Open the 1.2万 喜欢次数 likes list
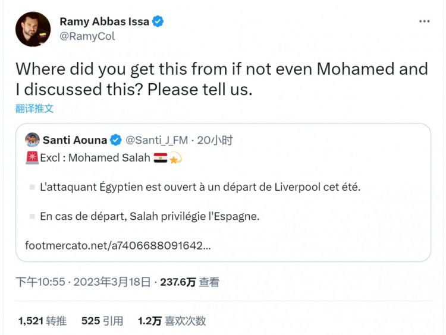This screenshot has width=446, height=335. coord(171,321)
